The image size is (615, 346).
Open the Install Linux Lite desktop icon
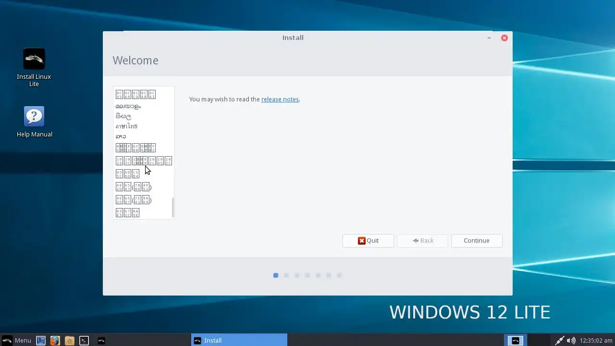coord(34,67)
